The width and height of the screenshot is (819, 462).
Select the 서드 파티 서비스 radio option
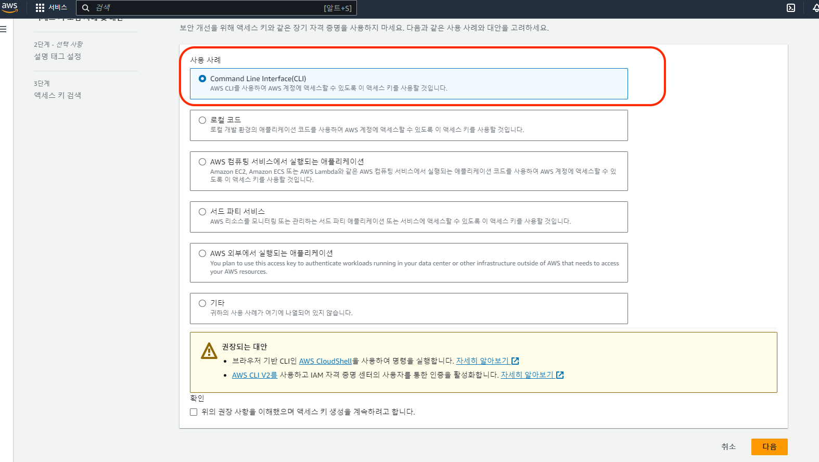(202, 212)
